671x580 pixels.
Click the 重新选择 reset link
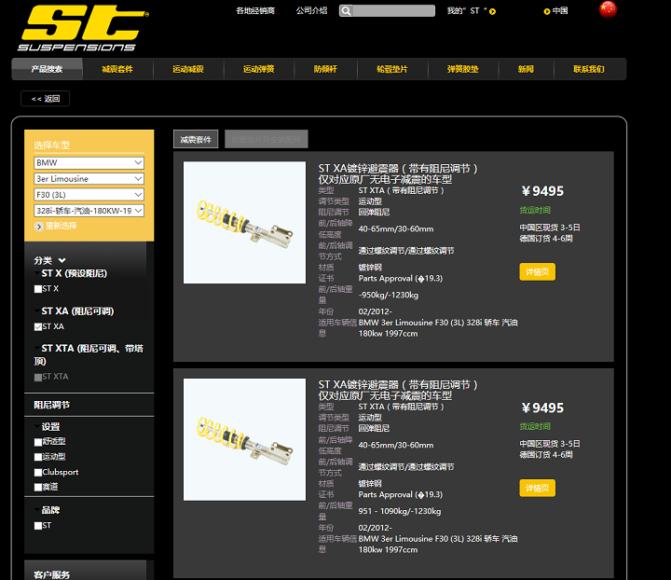tap(62, 226)
